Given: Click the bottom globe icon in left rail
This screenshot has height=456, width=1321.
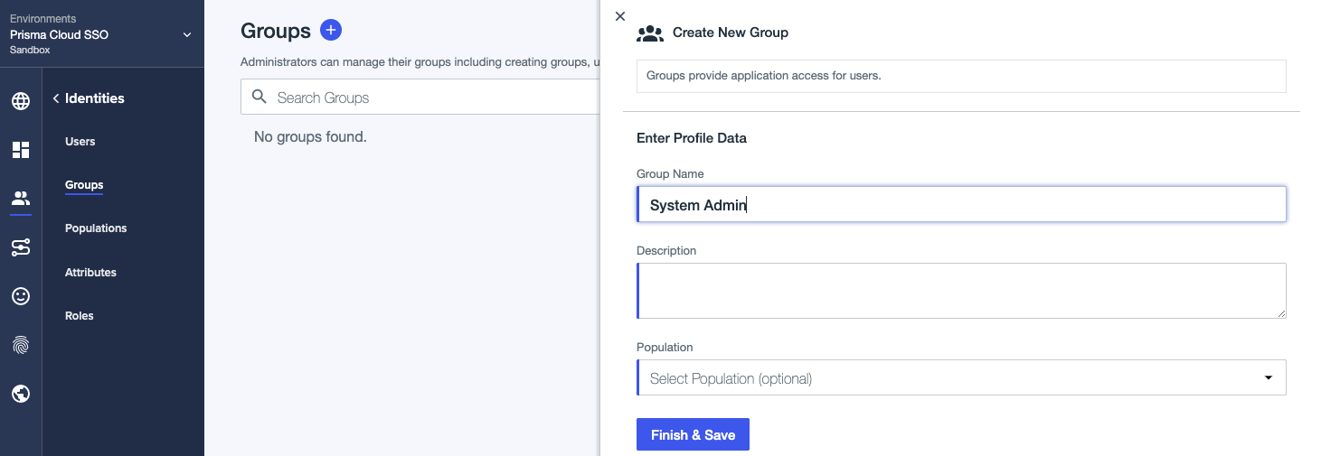Looking at the screenshot, I should [21, 393].
